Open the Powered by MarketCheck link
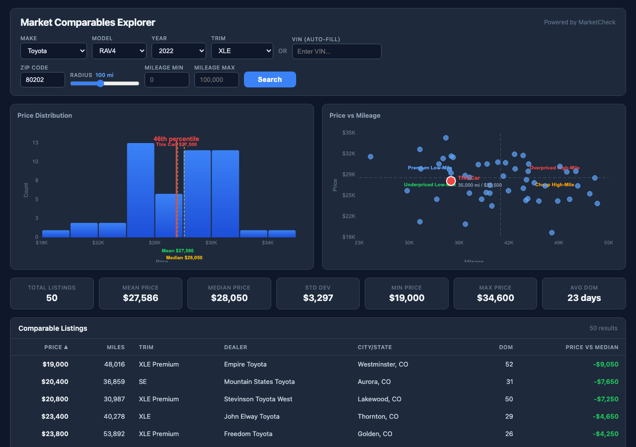This screenshot has width=636, height=447. click(x=579, y=22)
